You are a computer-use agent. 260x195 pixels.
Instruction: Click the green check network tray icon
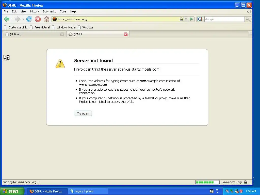click(x=232, y=191)
